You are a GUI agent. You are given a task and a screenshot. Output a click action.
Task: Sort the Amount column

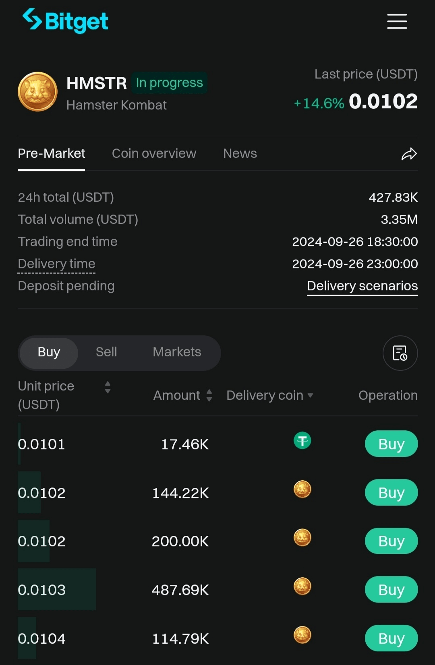209,395
